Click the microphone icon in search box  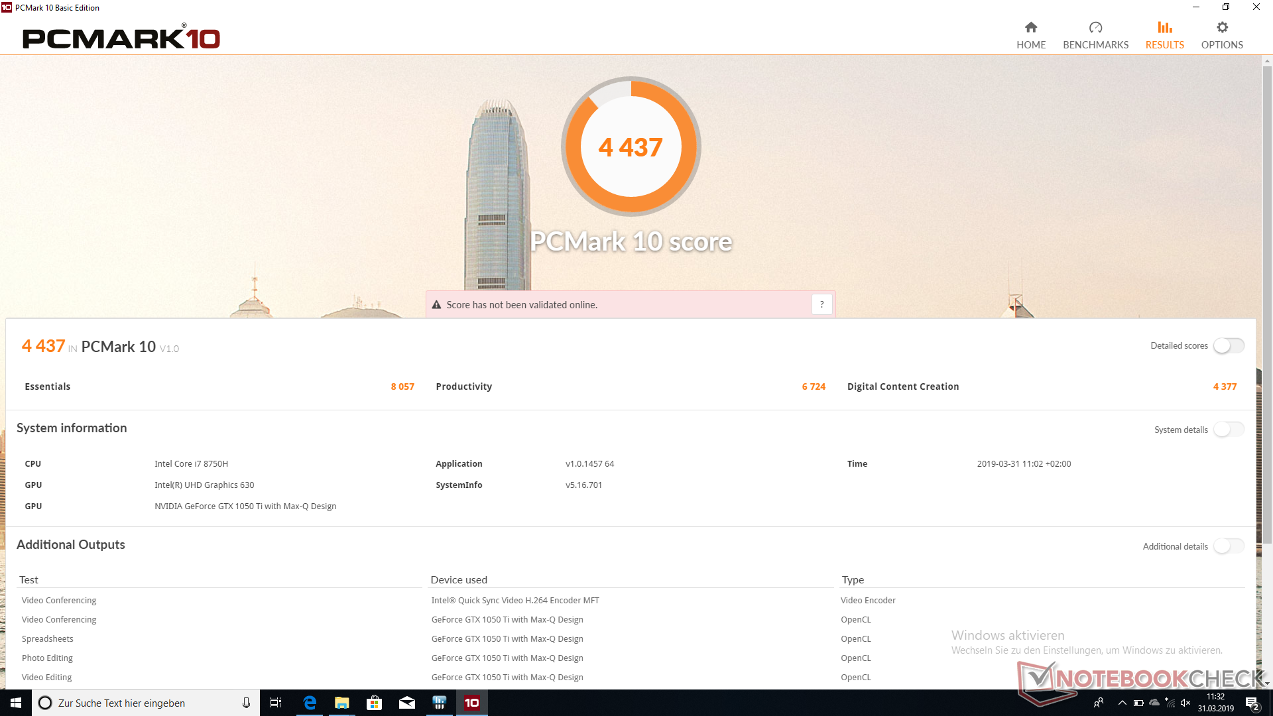[x=246, y=703]
